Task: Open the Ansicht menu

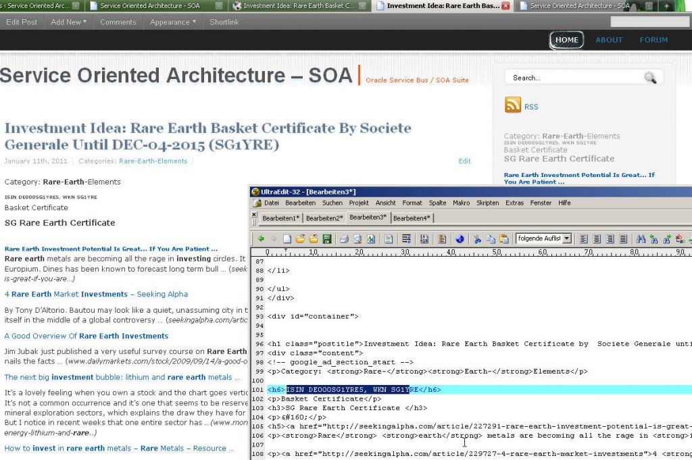Action: pos(386,203)
